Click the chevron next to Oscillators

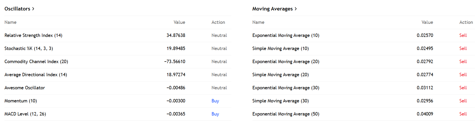coord(33,9)
